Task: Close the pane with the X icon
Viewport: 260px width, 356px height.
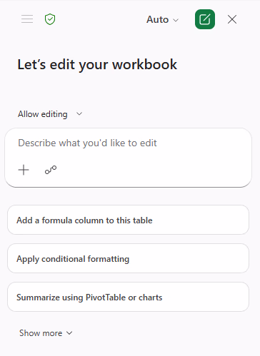Action: coord(232,19)
